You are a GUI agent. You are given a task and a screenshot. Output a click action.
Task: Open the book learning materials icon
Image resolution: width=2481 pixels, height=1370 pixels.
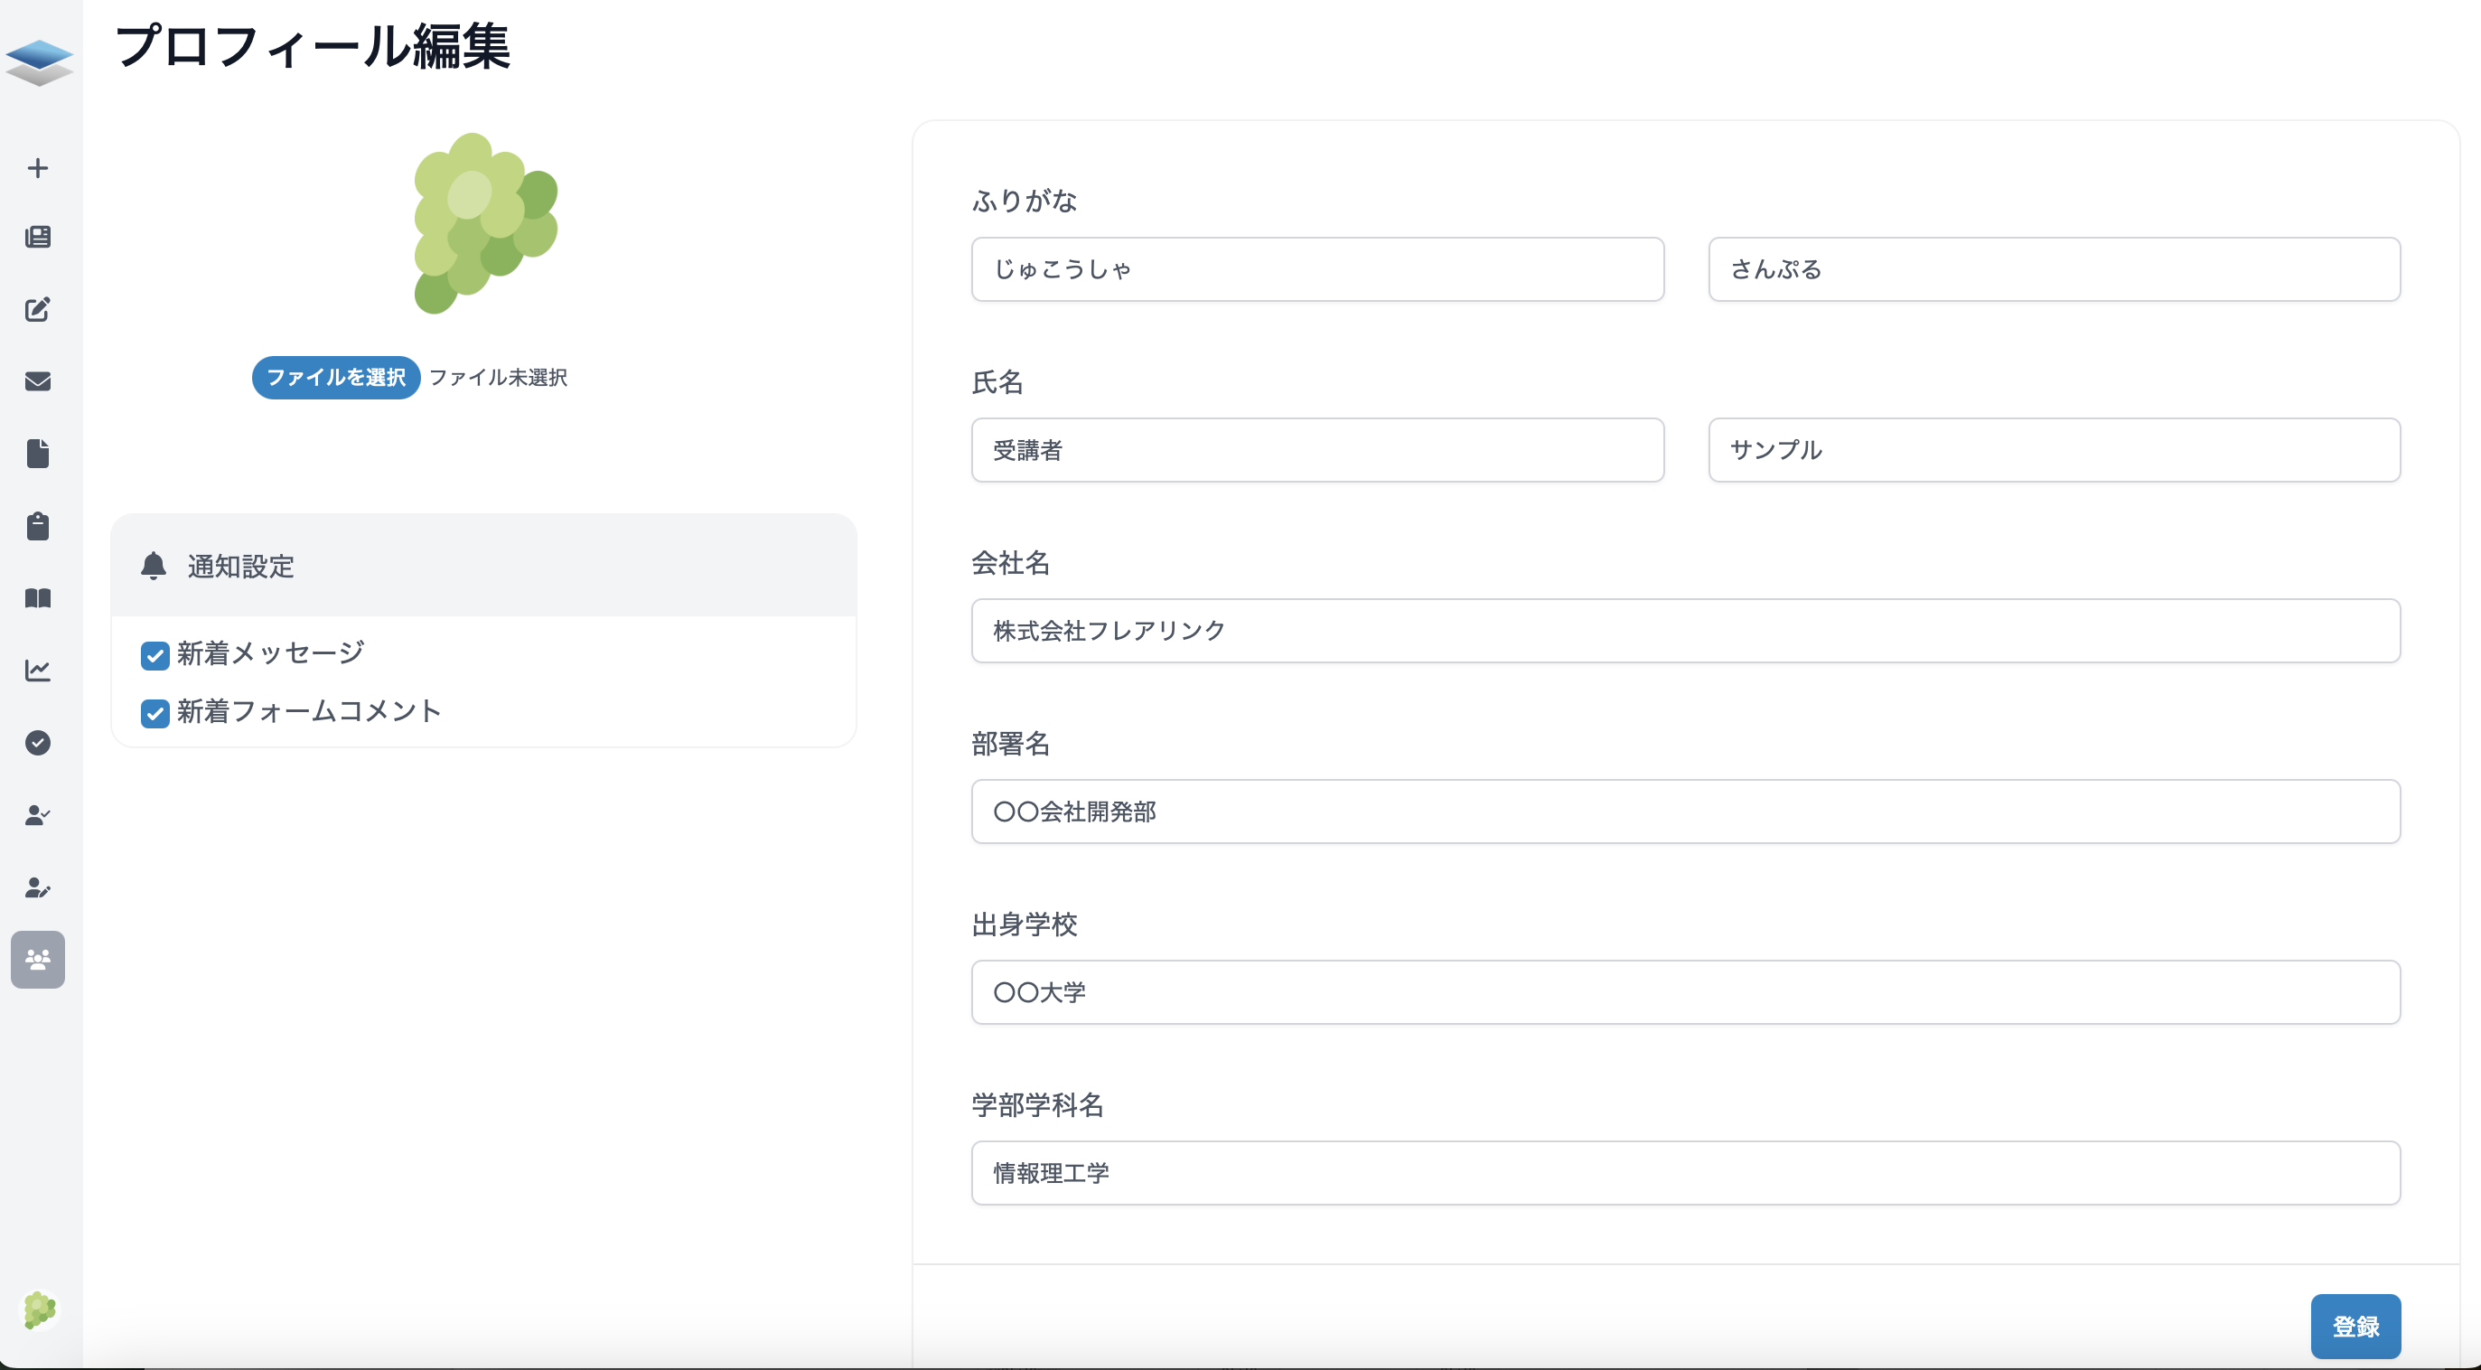pyautogui.click(x=38, y=598)
